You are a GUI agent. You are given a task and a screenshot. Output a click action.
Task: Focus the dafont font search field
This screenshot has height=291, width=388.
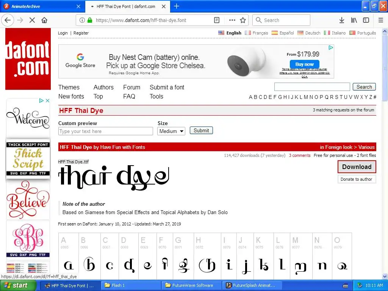click(x=312, y=87)
